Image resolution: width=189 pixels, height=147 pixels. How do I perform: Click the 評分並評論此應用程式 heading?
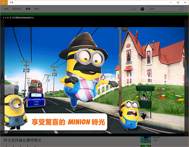tap(23, 140)
